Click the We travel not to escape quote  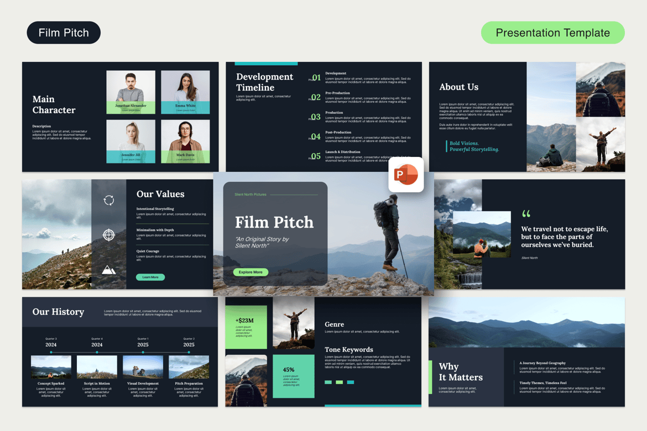click(x=565, y=236)
